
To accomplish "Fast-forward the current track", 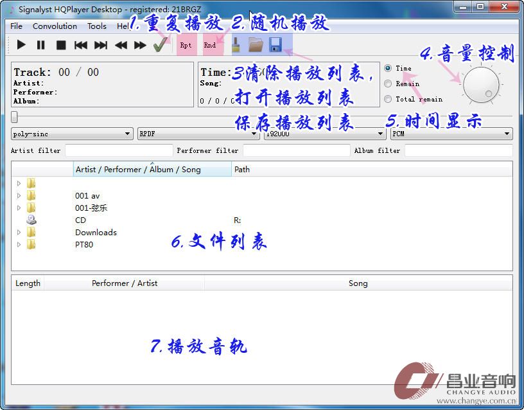I will click(140, 45).
